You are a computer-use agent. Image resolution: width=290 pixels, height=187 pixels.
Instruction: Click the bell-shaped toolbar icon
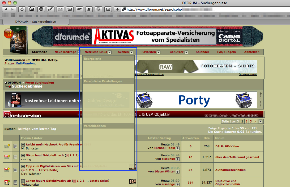pos(89,9)
